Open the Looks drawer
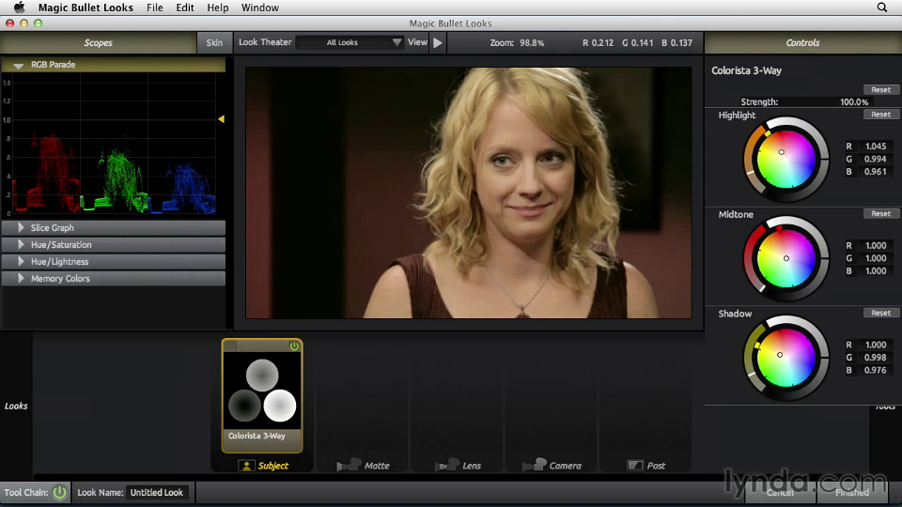This screenshot has height=507, width=902. tap(16, 406)
